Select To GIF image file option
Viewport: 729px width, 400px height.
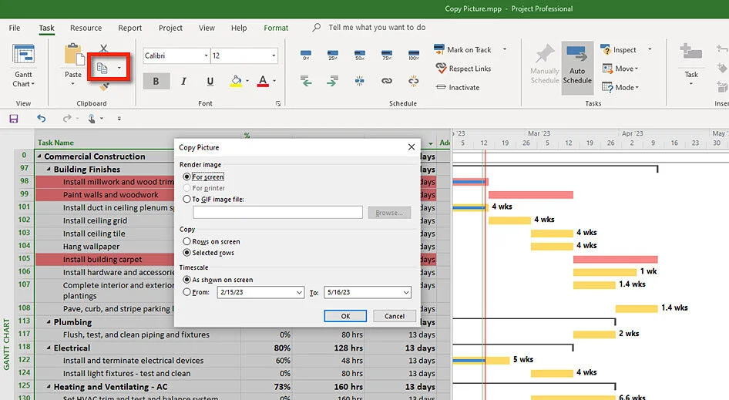coord(186,199)
